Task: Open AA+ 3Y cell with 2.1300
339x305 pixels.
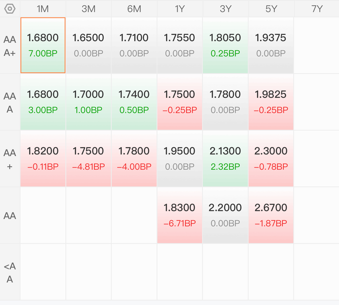Action: [225, 159]
